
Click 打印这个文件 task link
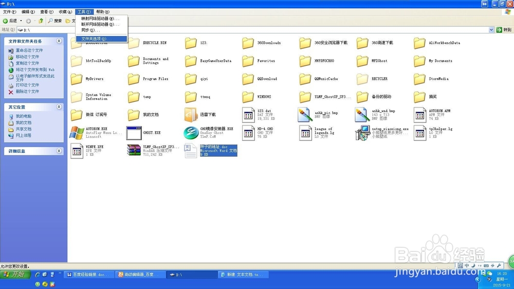(x=27, y=85)
